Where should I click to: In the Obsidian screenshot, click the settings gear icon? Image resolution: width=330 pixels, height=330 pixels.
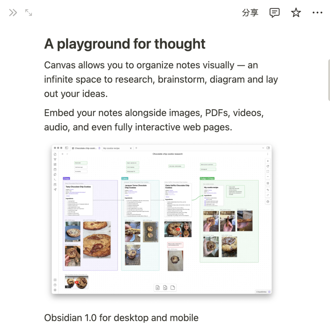(55, 290)
